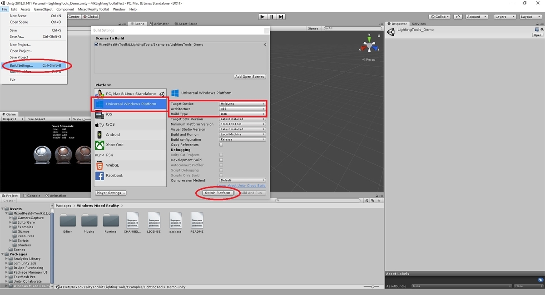545x295 pixels.
Task: Expand the Scripts folder in tree
Action: click(10, 241)
